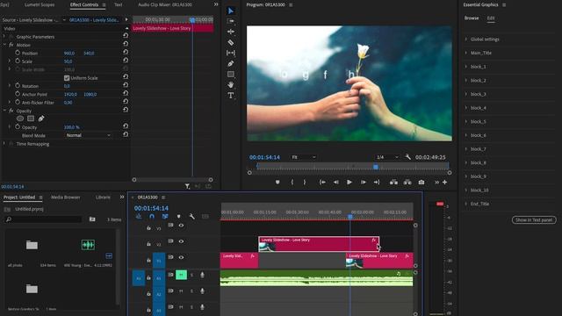Image resolution: width=562 pixels, height=316 pixels.
Task: Toggle Snap magnet in timeline
Action: pyautogui.click(x=152, y=217)
